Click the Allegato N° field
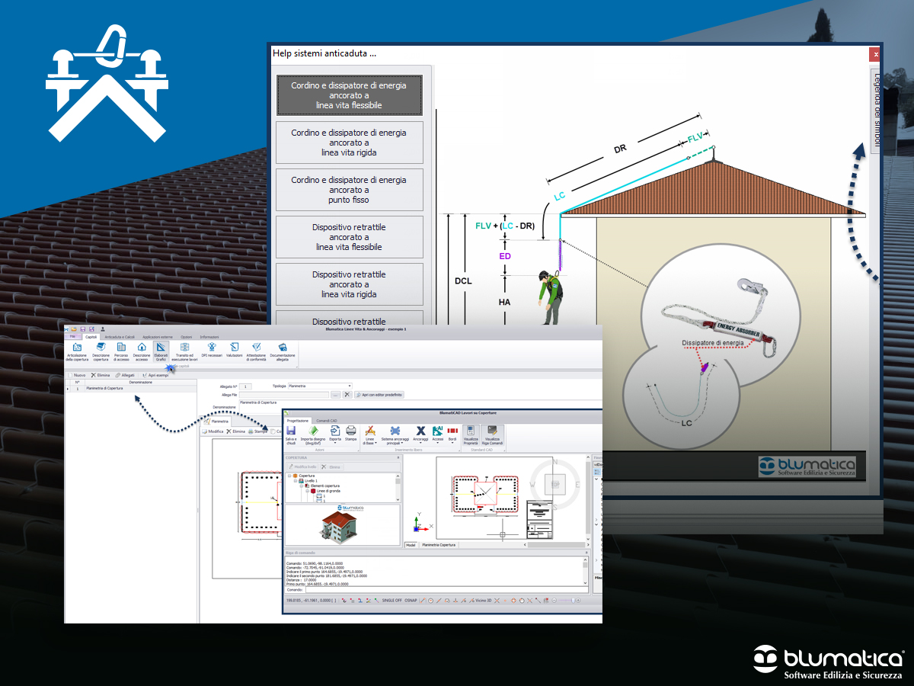Image resolution: width=914 pixels, height=686 pixels. click(x=245, y=386)
